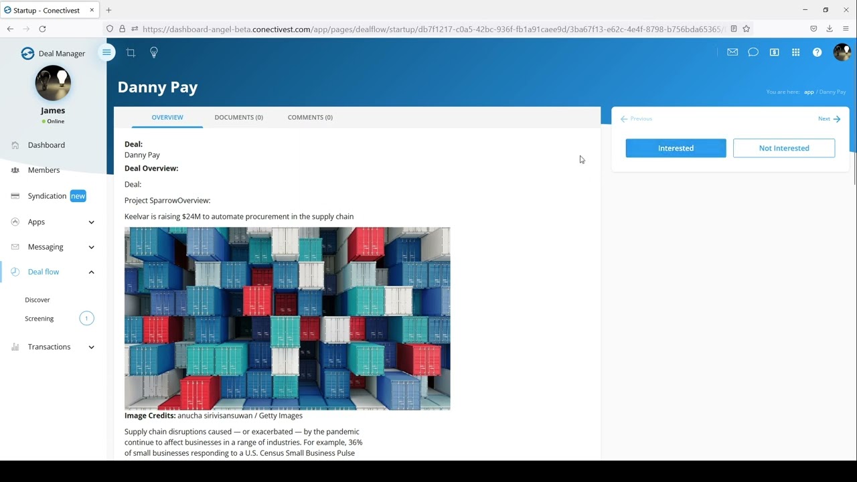Viewport: 857px width, 482px height.
Task: Click the Messaging envelope sidebar icon
Action: (15, 247)
